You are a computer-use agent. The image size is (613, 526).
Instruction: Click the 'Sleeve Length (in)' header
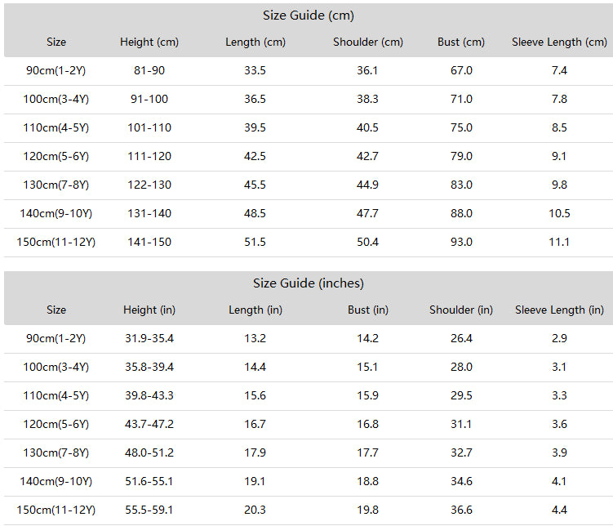(x=559, y=310)
